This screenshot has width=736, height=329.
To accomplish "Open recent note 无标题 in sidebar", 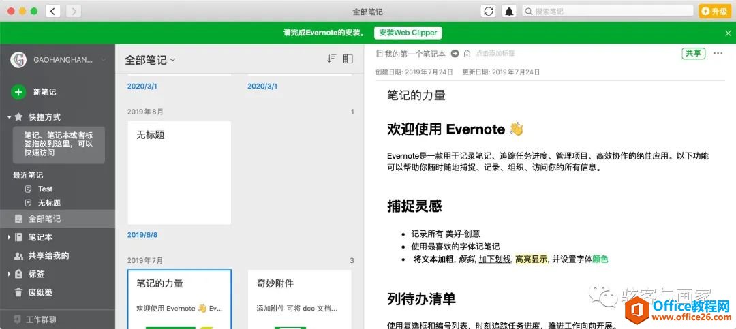I will click(x=49, y=203).
